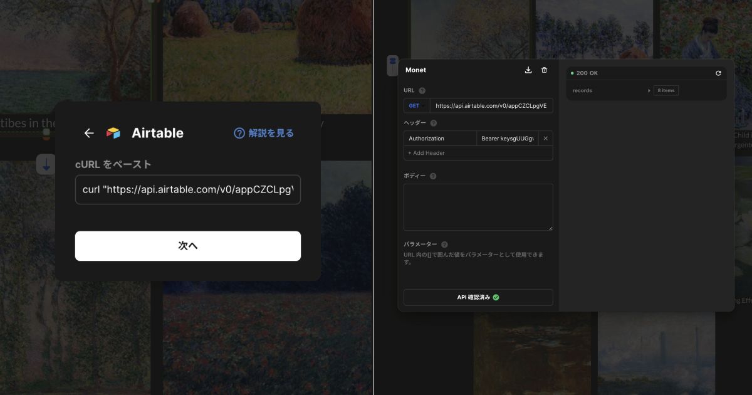
Task: Click the 200 OK status text
Action: coord(587,73)
